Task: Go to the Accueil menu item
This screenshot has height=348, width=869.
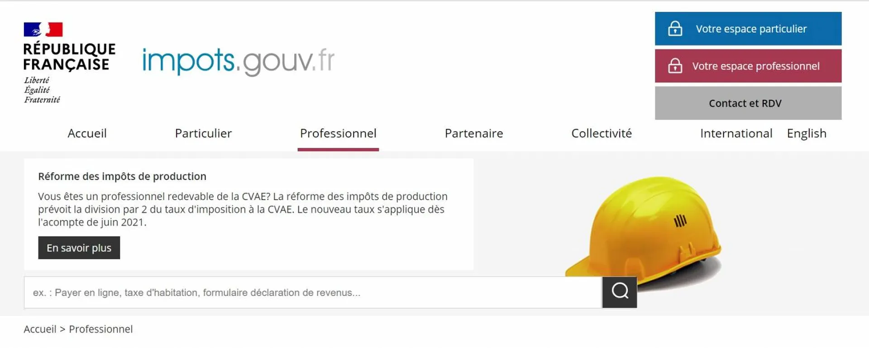Action: click(87, 133)
